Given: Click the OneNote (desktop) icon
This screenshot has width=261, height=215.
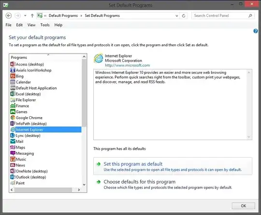Looking at the screenshot, I should [x=13, y=171].
